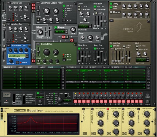Step the Shaper Hard Clip mode selector
The height and width of the screenshot is (137, 157).
[x=66, y=31]
